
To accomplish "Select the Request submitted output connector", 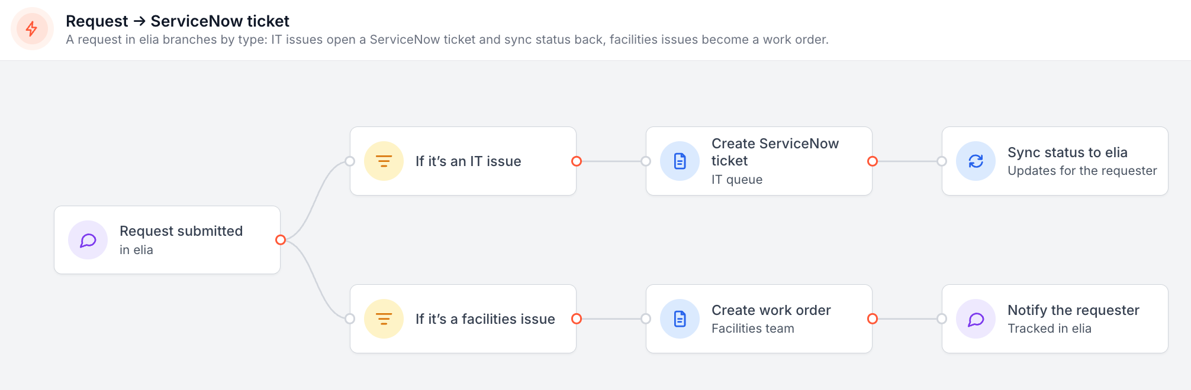I will coord(281,240).
